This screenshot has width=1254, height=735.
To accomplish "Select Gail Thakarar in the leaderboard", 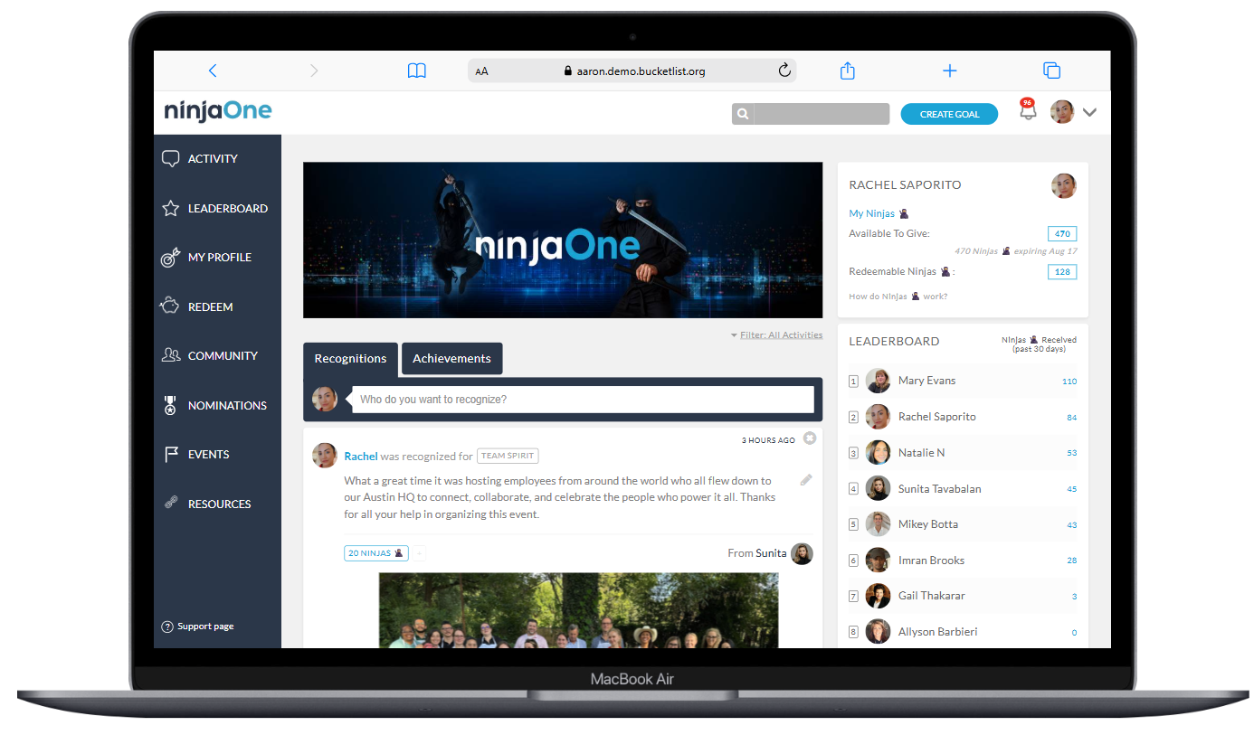I will point(964,596).
